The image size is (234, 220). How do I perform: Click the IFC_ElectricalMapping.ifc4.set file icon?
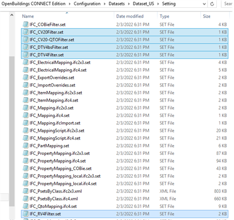(x=25, y=70)
